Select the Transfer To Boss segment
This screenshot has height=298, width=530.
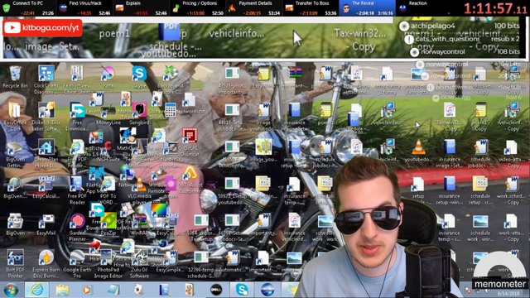click(x=311, y=8)
